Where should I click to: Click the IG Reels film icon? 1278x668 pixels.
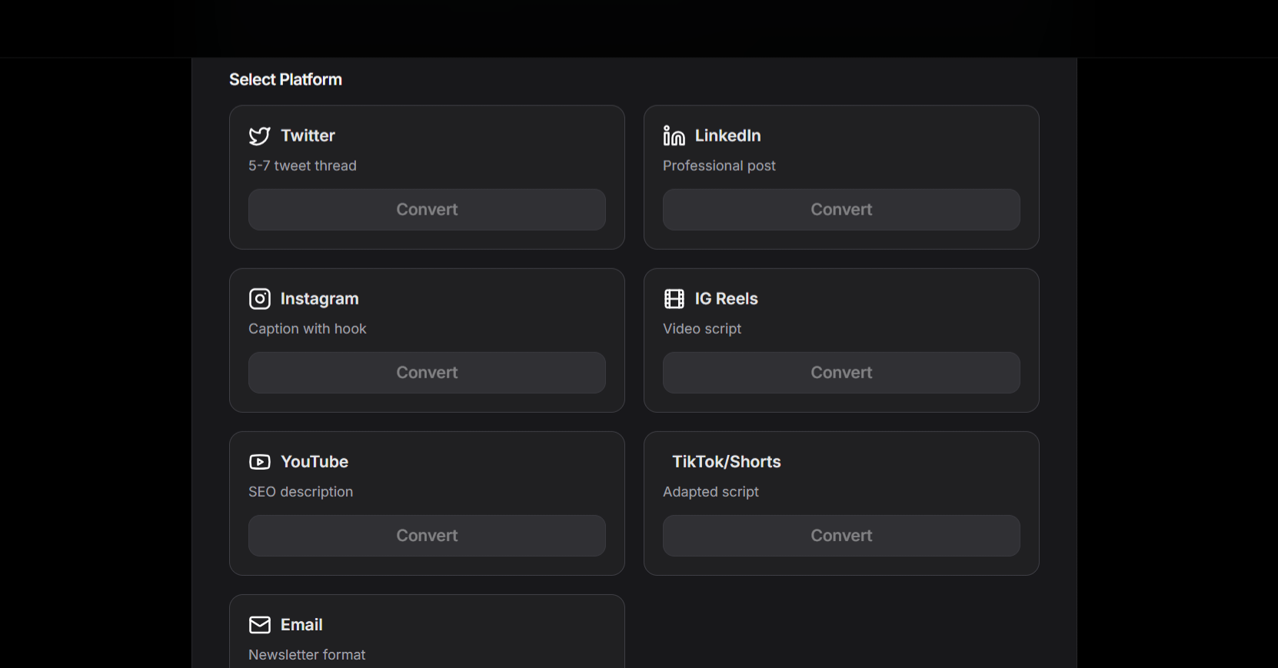click(674, 299)
